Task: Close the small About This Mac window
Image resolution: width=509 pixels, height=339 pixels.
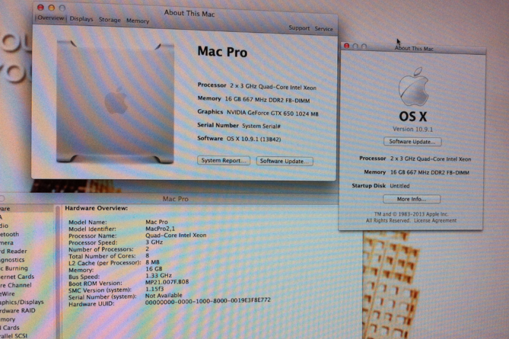Action: pos(347,46)
